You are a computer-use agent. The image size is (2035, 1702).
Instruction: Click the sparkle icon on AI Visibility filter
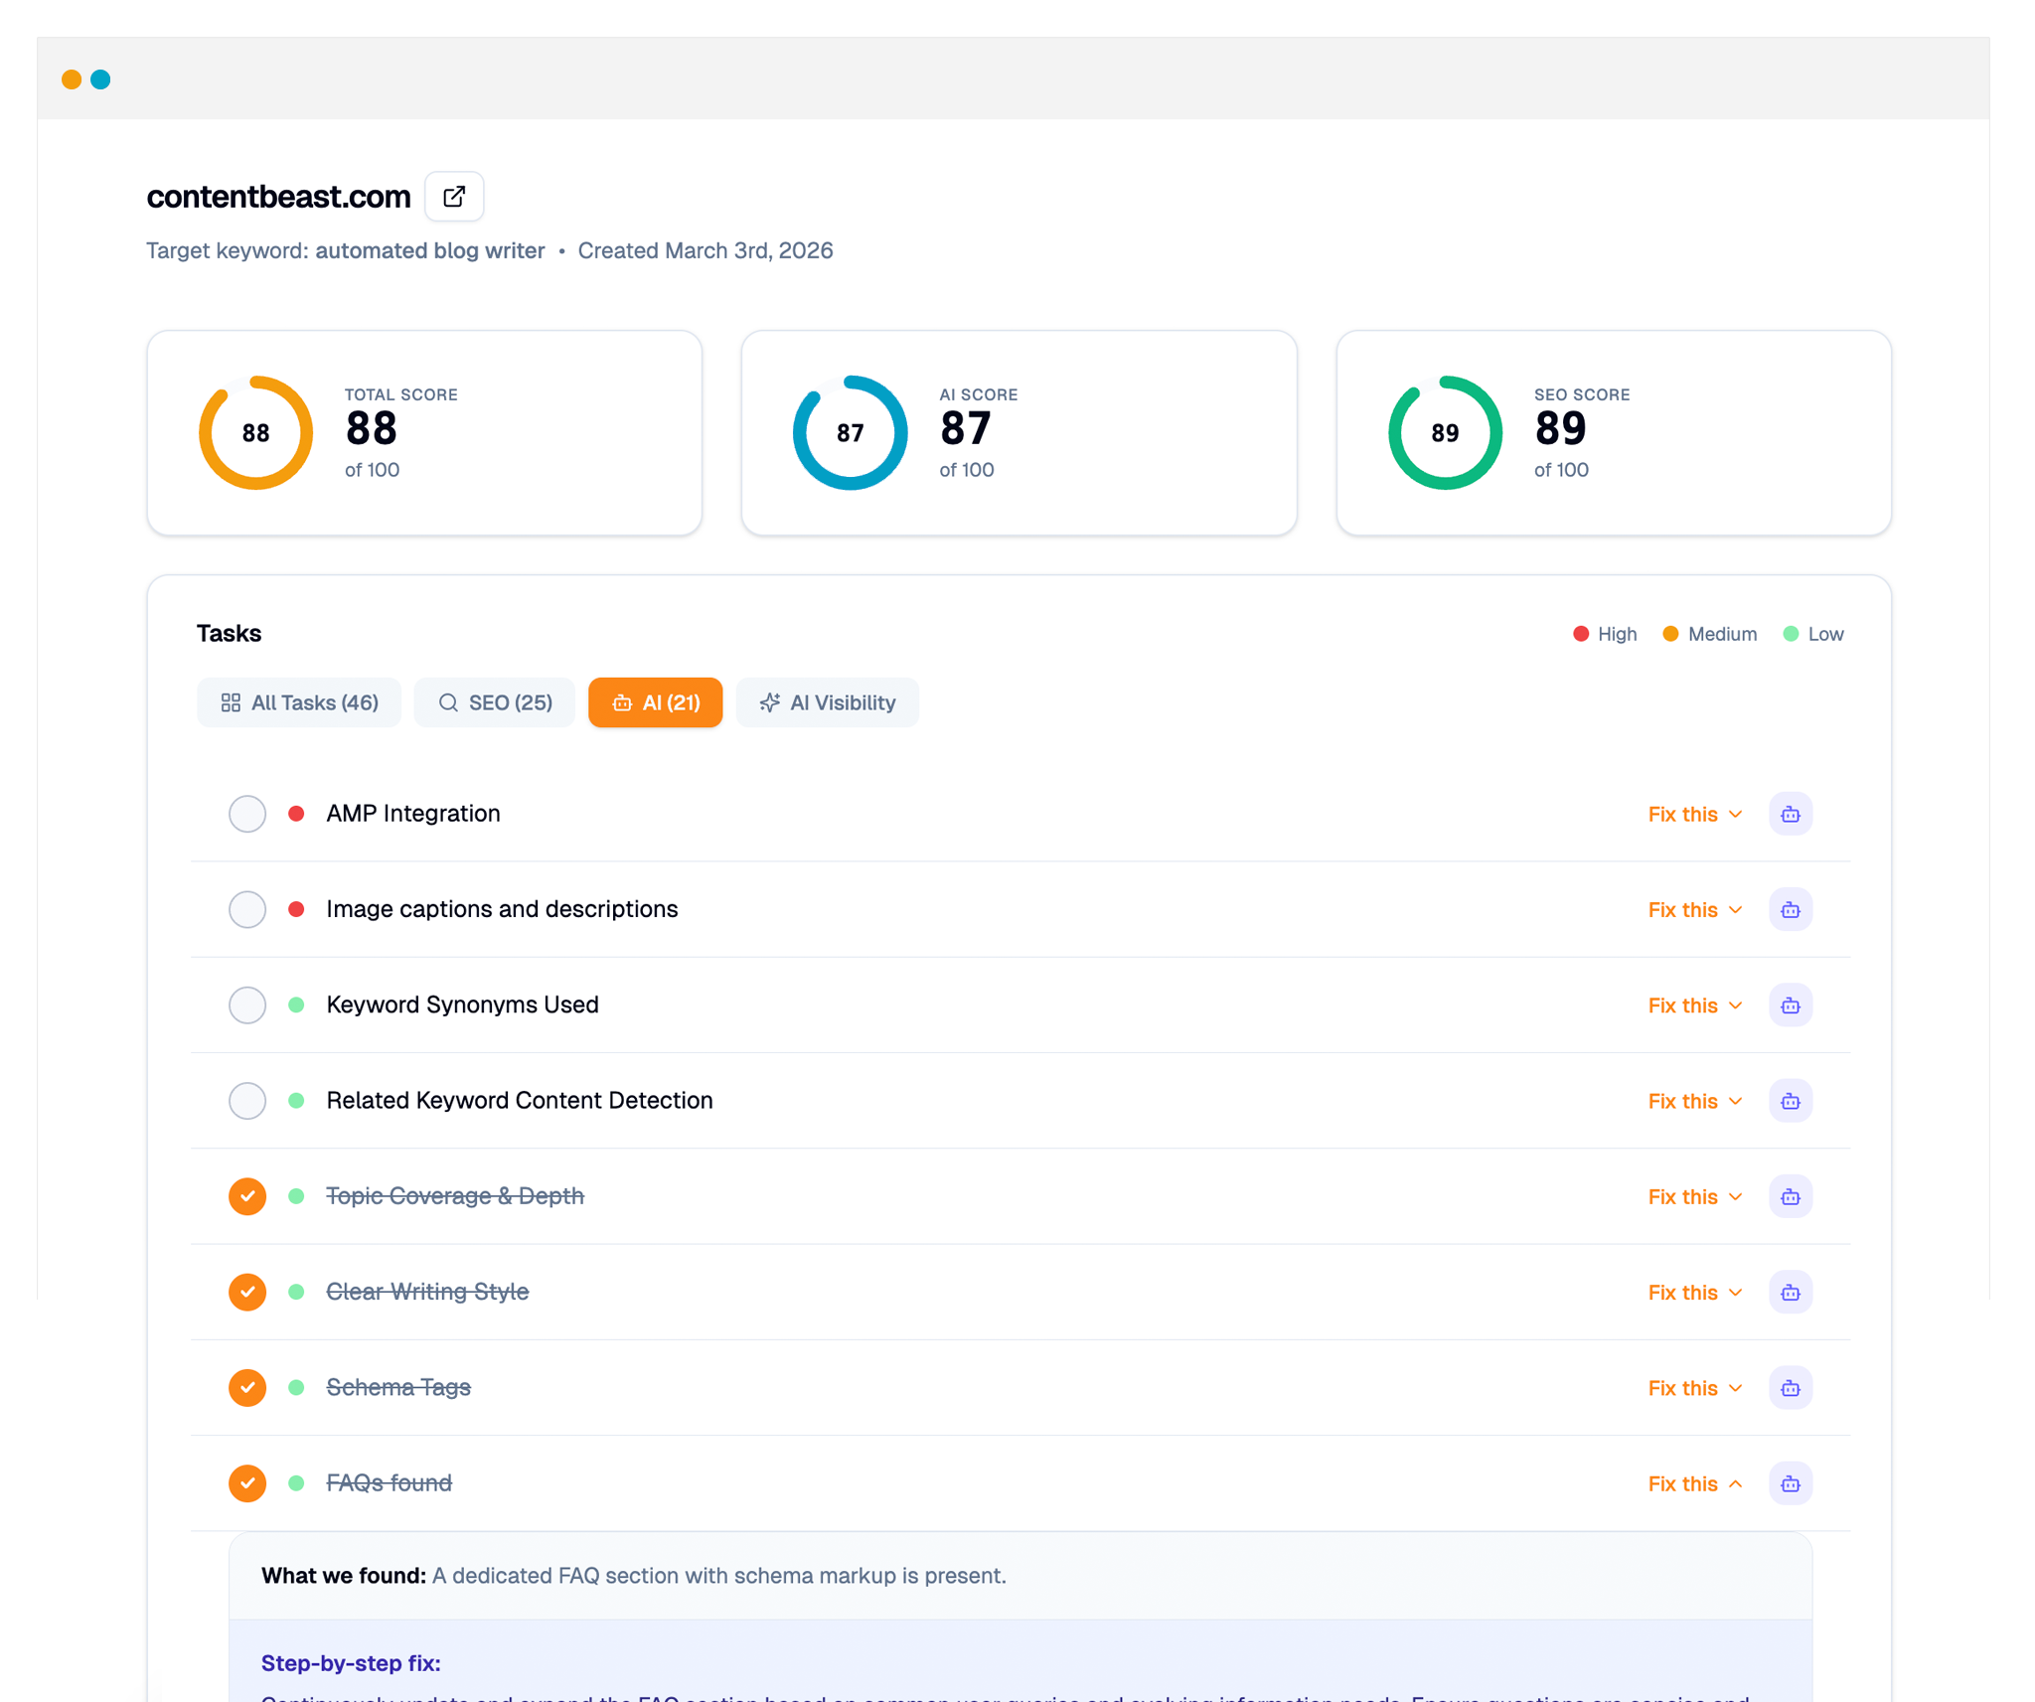pos(770,702)
